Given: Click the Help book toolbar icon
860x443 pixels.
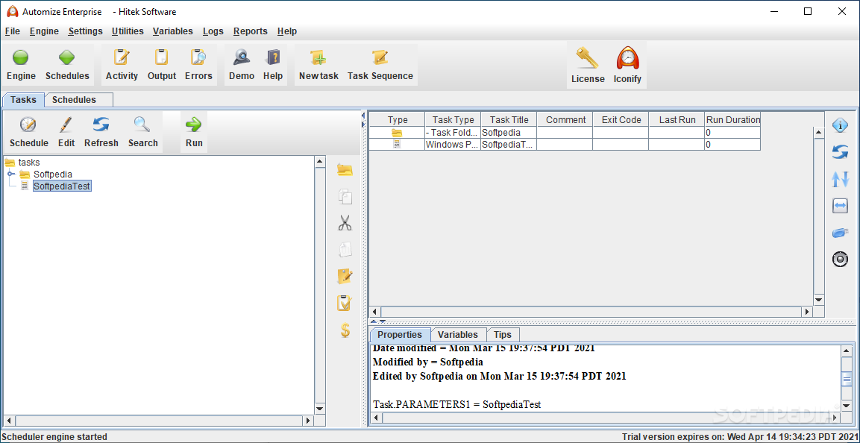Looking at the screenshot, I should (x=273, y=65).
